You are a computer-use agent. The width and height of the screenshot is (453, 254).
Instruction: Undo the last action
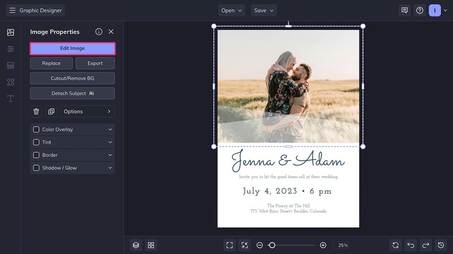[411, 245]
